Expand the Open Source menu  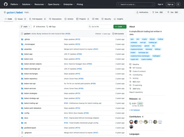[x=55, y=4]
